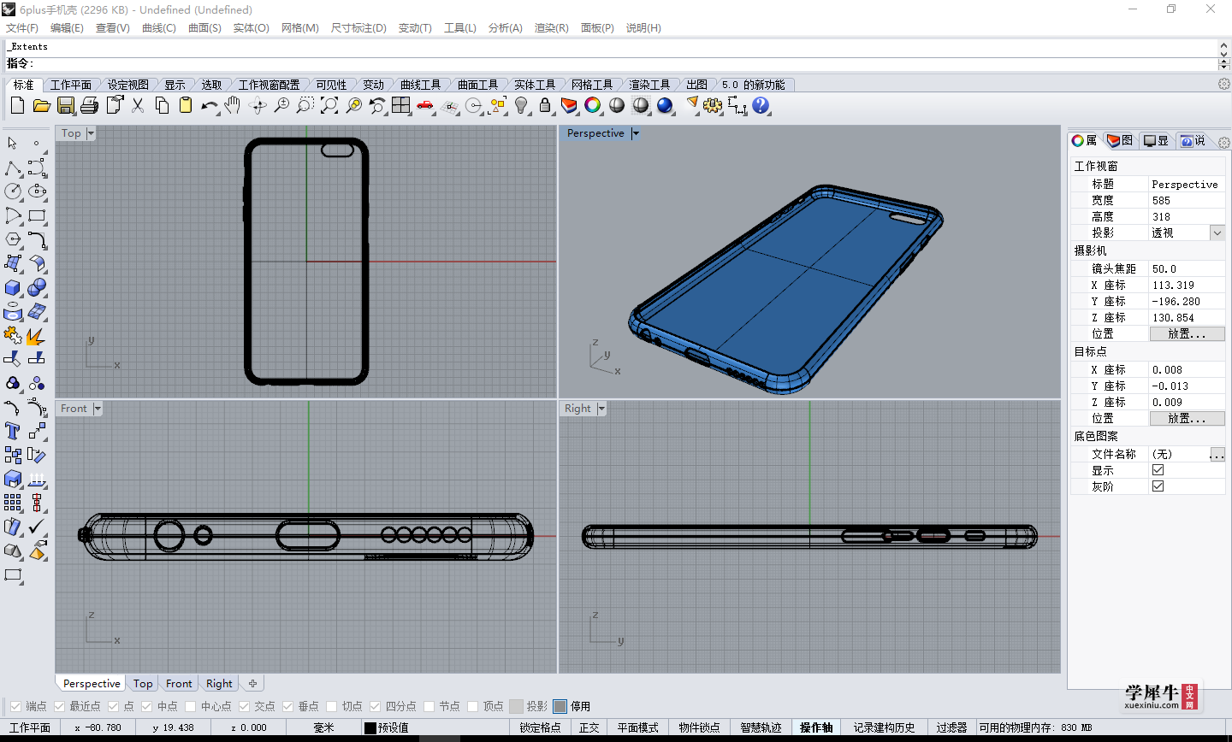This screenshot has width=1232, height=742.
Task: Toggle 正交 in the status bar
Action: pos(589,727)
